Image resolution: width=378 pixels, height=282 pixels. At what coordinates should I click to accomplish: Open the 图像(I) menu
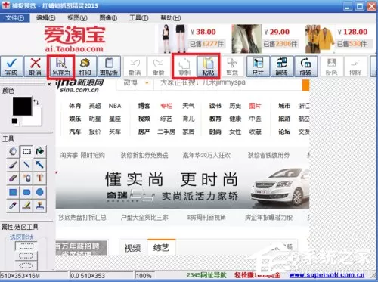(x=108, y=18)
